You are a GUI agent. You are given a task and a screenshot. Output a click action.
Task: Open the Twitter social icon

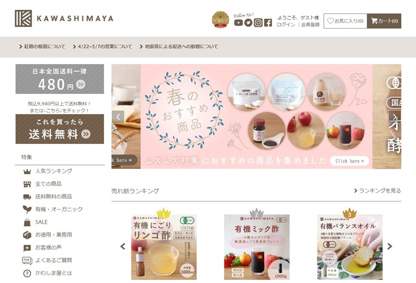coord(248,23)
